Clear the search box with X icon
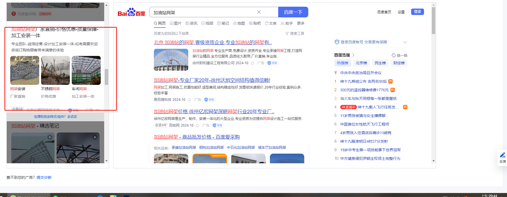This screenshot has height=197, width=507. 259,12
